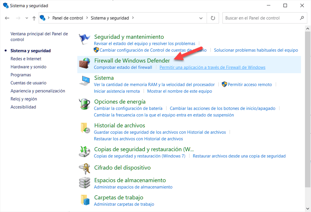
Task: Click Cambiar la frecuencia de suspensión link
Action: 164,115
